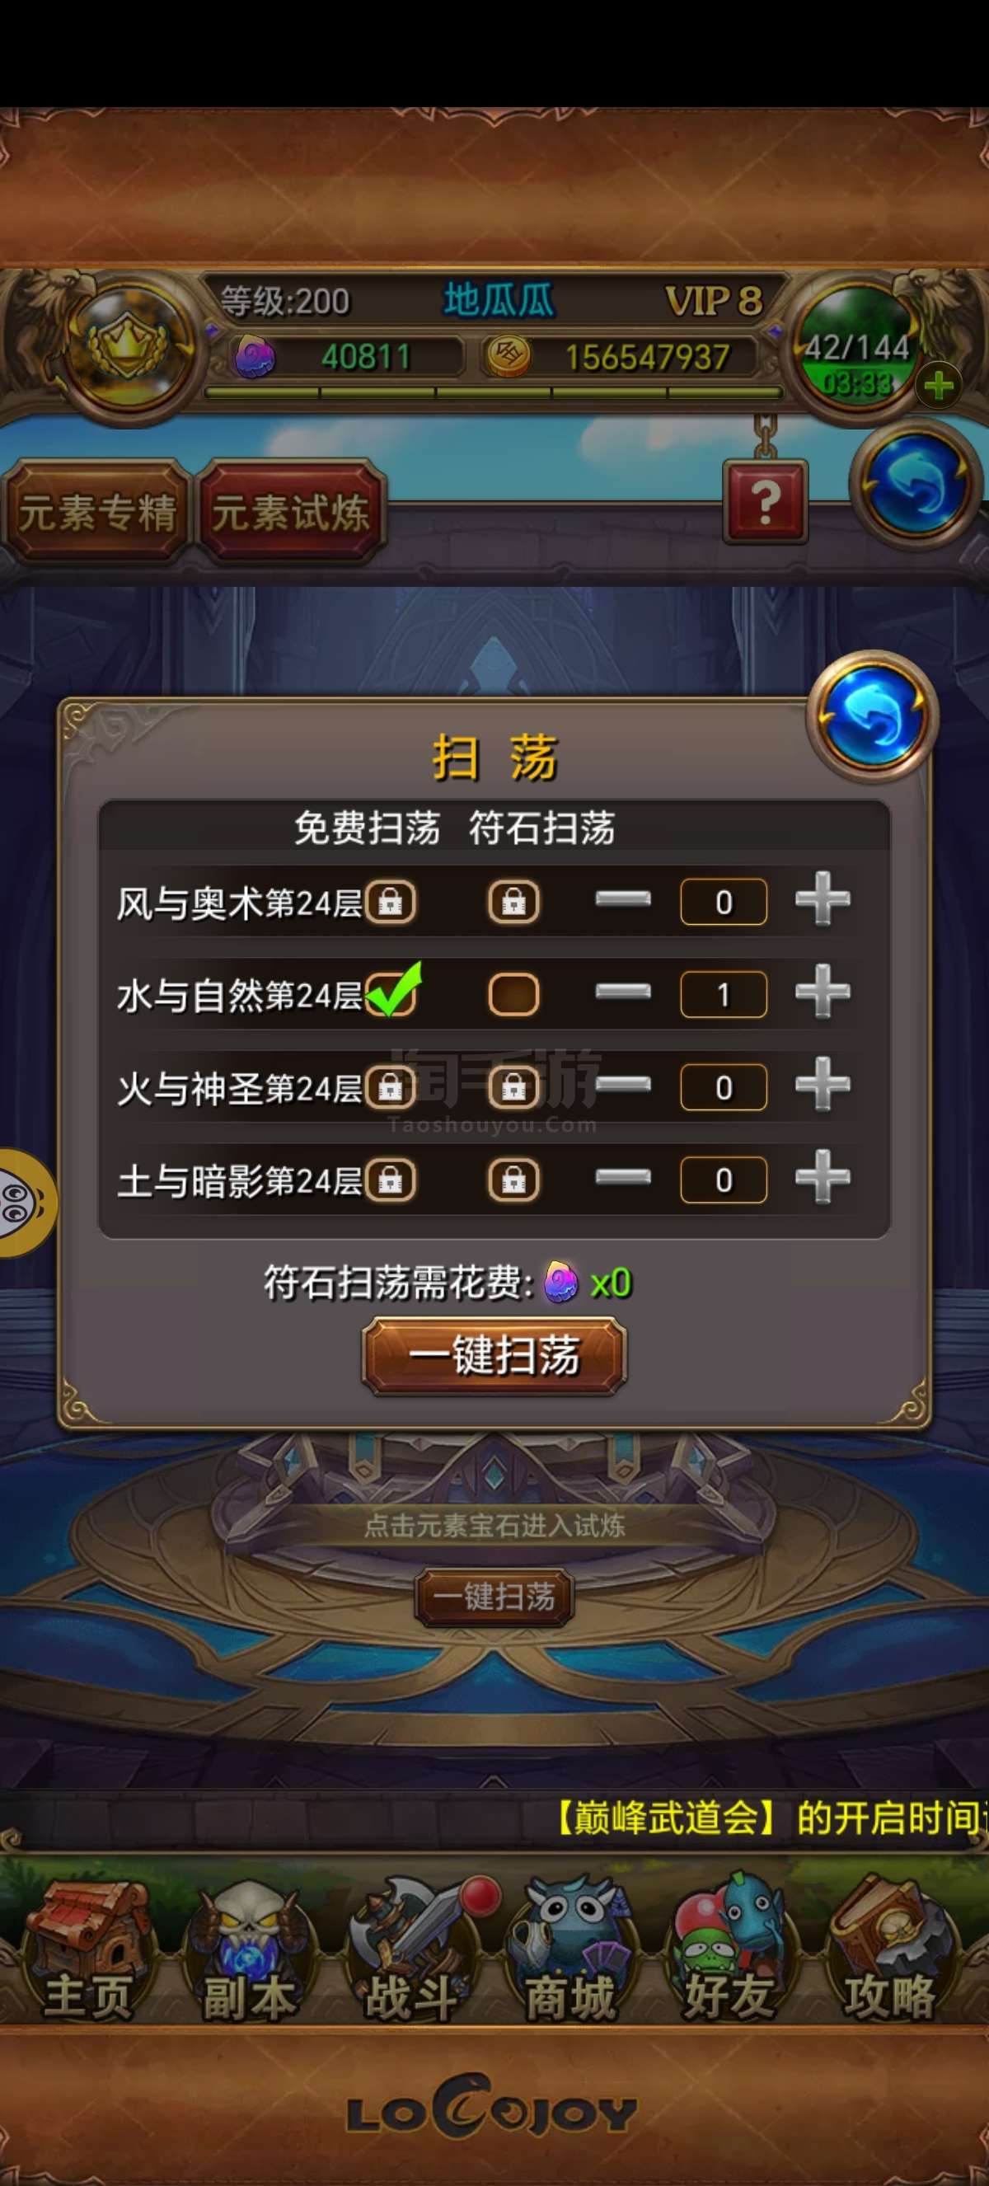Open help with the red question mark

(x=765, y=501)
